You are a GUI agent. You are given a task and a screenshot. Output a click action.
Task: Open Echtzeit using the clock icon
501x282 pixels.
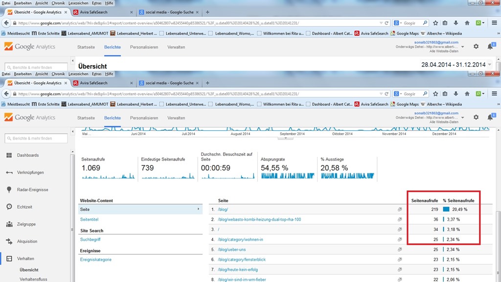tap(9, 207)
